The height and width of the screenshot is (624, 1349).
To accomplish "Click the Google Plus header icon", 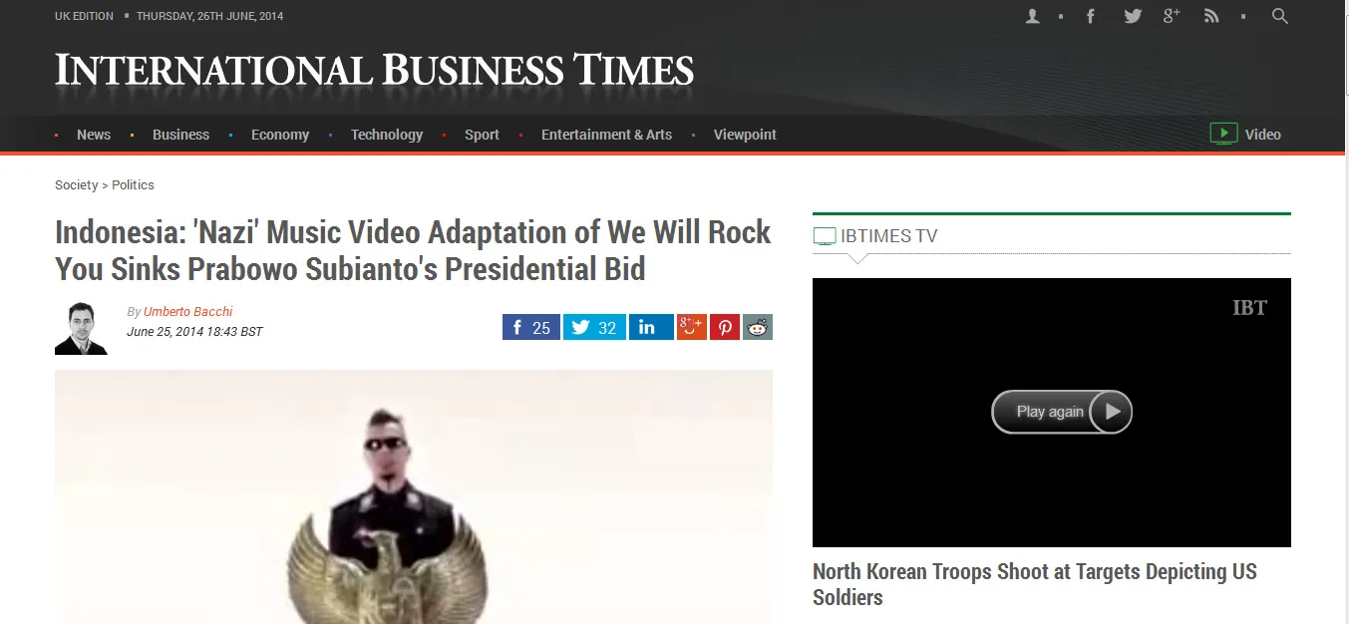I will click(x=1172, y=16).
